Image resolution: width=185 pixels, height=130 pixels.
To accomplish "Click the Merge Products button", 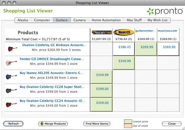I will [53, 124].
